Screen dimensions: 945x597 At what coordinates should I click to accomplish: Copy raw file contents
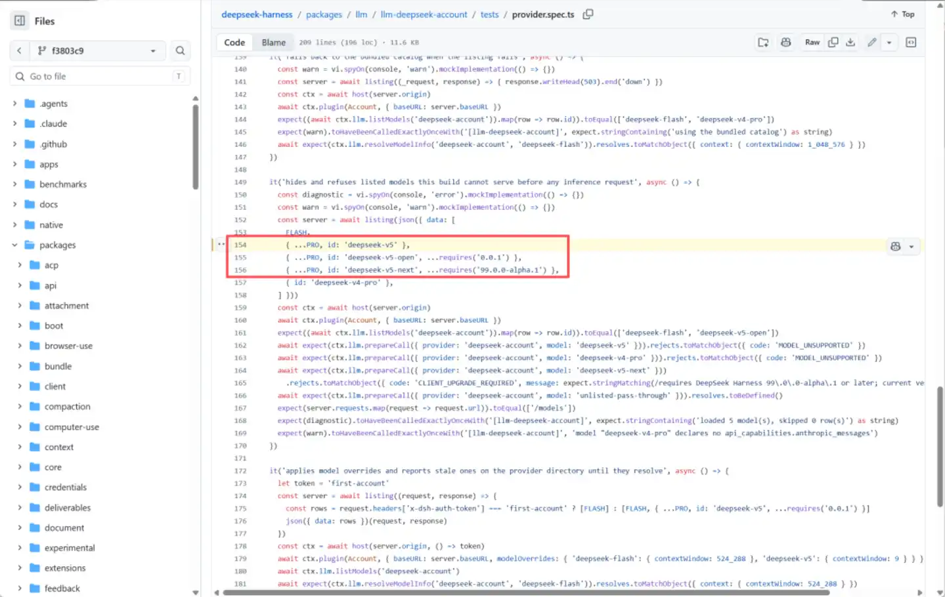(x=833, y=43)
